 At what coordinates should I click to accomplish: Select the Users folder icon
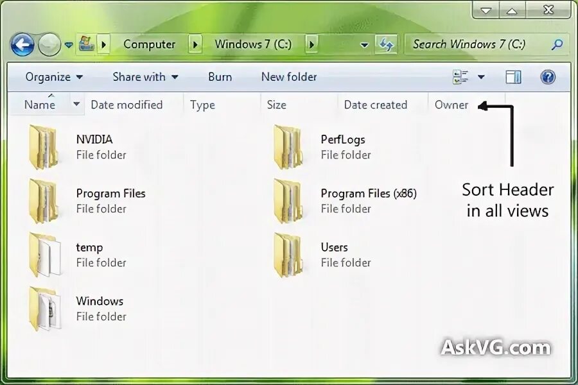[288, 255]
